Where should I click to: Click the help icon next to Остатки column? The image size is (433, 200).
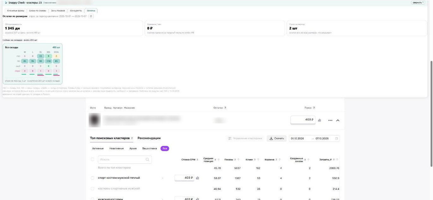[x=225, y=108]
